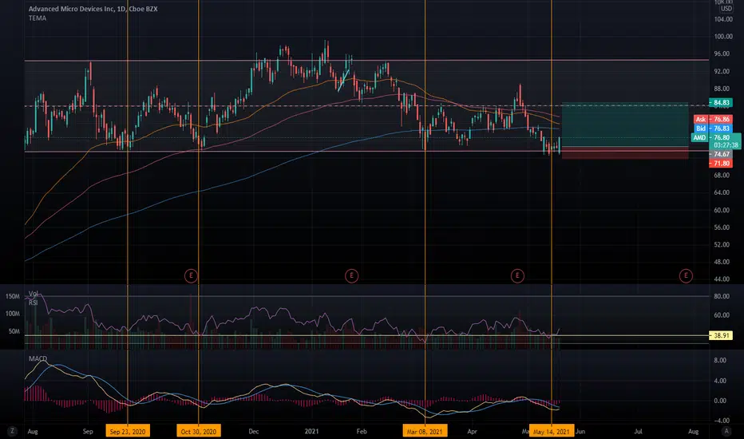Click the 100.00 price axis label
Viewport: 744px width, 439px height.
click(723, 37)
